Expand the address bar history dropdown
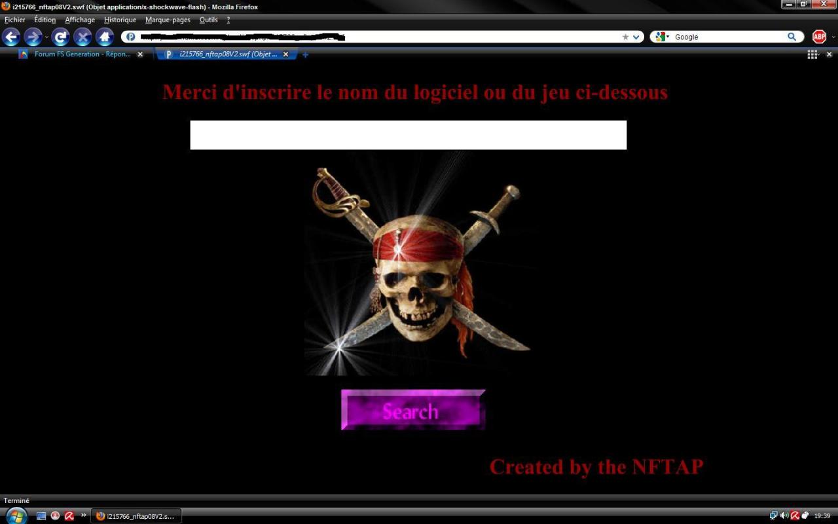The image size is (838, 524). pos(636,37)
